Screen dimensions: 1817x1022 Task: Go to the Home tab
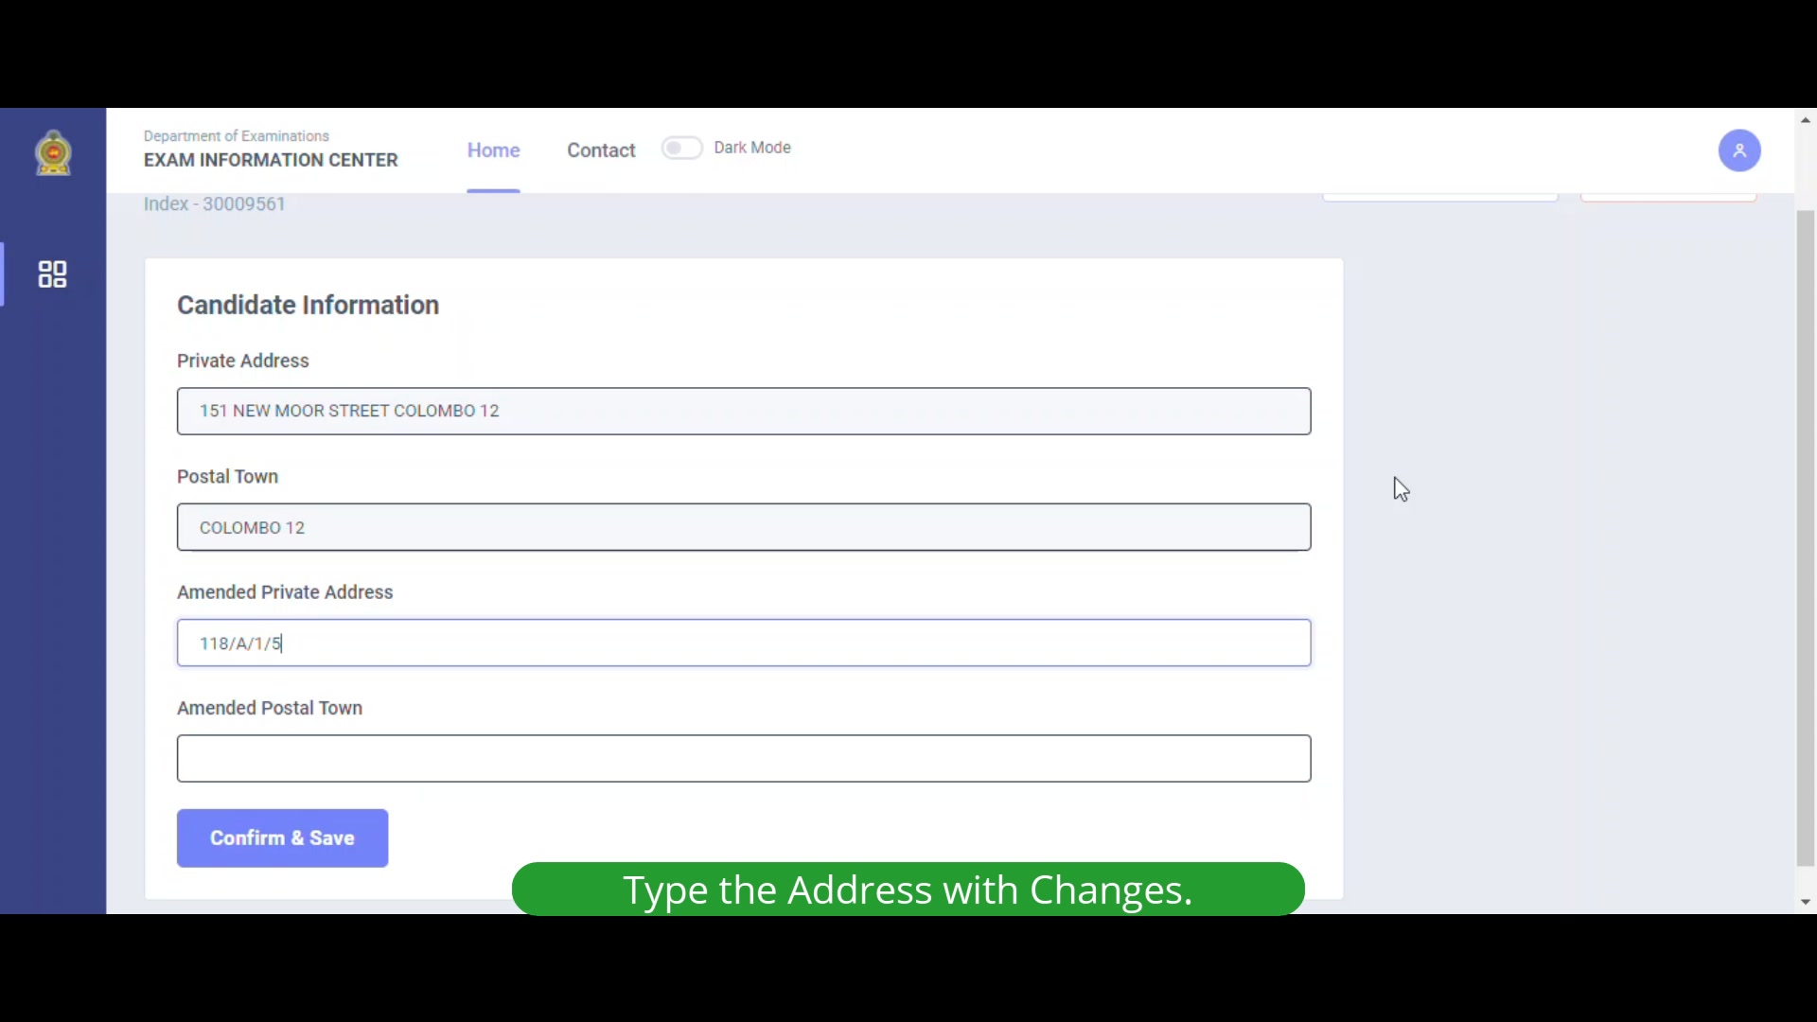coord(493,150)
